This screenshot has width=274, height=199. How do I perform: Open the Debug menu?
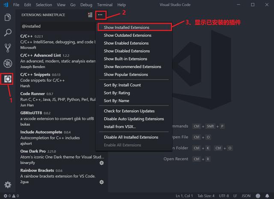pos(86,5)
